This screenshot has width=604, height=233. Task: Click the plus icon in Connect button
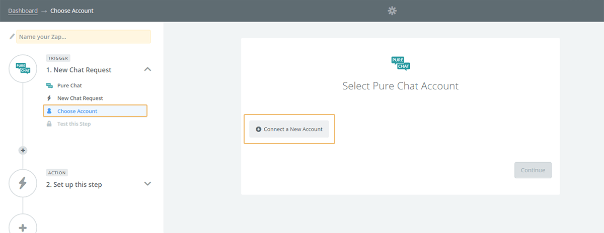point(259,129)
